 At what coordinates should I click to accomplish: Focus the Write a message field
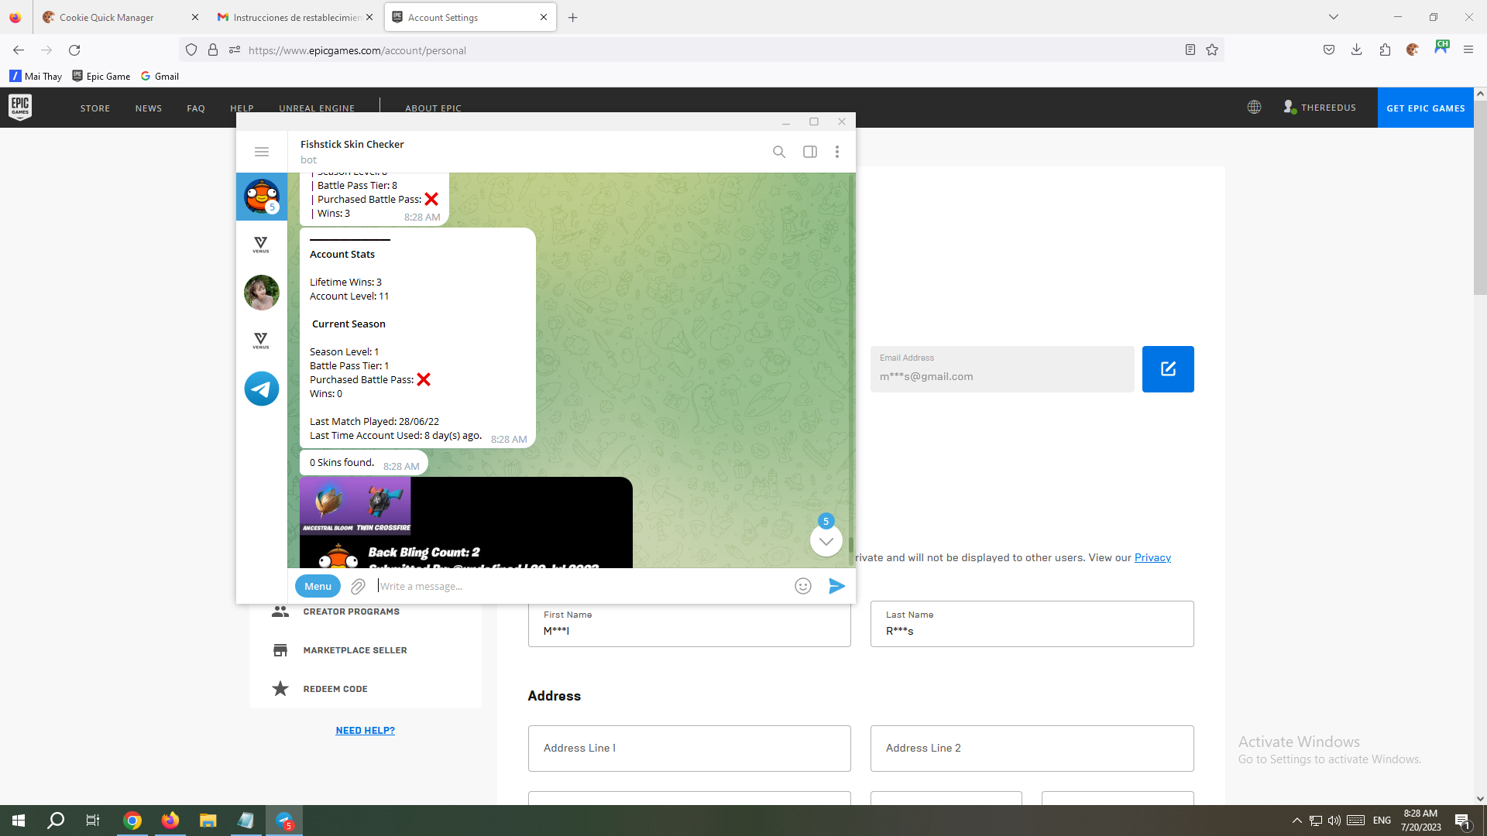[581, 586]
